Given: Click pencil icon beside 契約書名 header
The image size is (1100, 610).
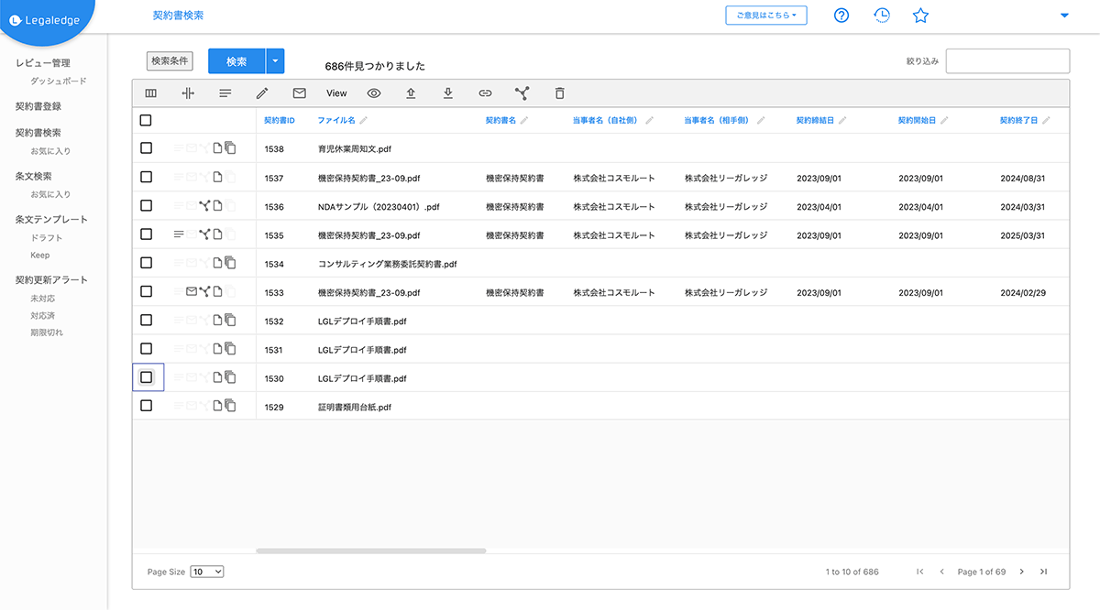Looking at the screenshot, I should click(524, 121).
